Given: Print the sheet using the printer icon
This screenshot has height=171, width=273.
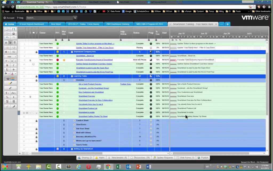Looking at the screenshot, I should point(14,33).
